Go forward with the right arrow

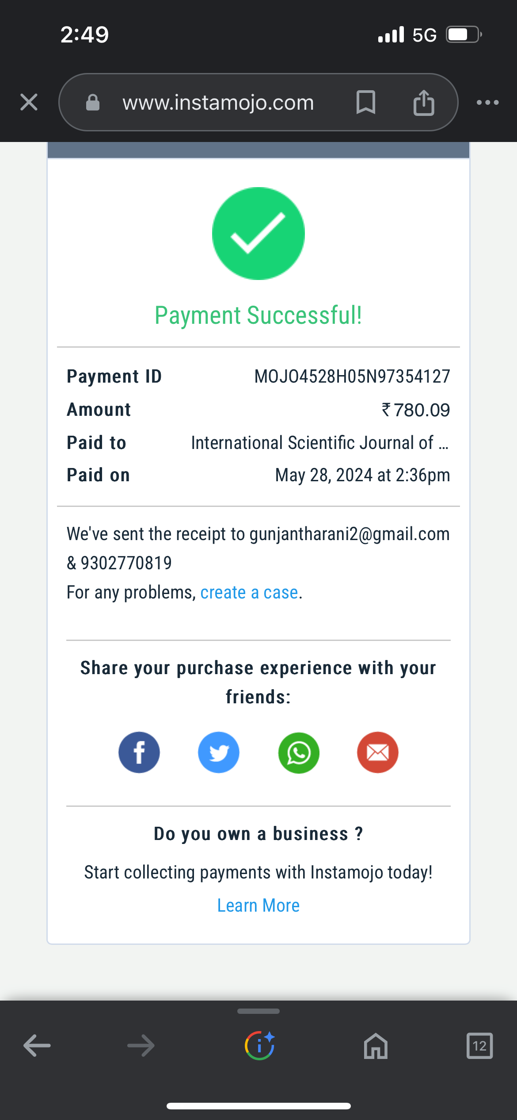[x=141, y=1046]
